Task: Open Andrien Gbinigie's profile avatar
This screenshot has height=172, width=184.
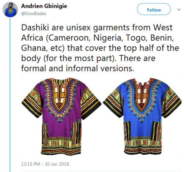Action: 10,10
